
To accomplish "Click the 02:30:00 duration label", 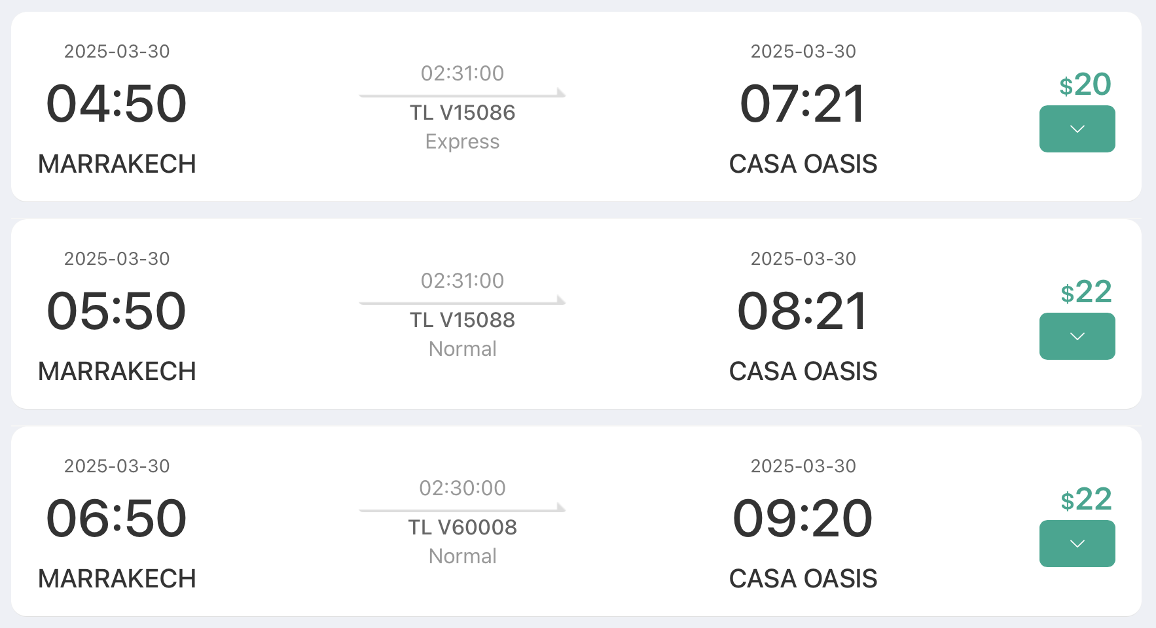I will coord(462,488).
